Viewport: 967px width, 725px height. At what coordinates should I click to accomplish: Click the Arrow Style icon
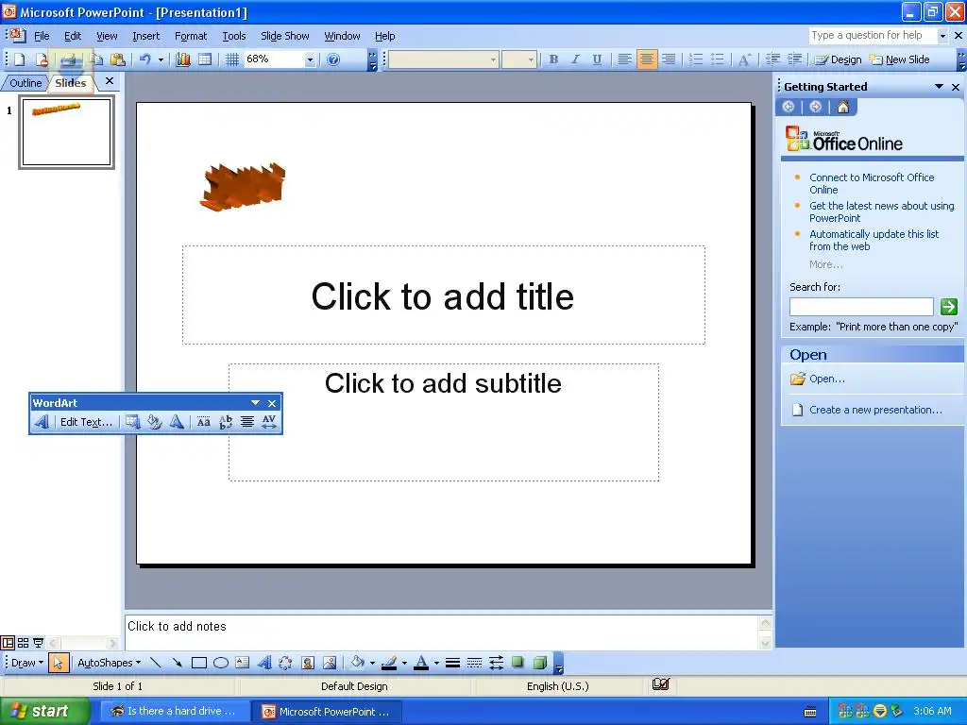point(496,663)
